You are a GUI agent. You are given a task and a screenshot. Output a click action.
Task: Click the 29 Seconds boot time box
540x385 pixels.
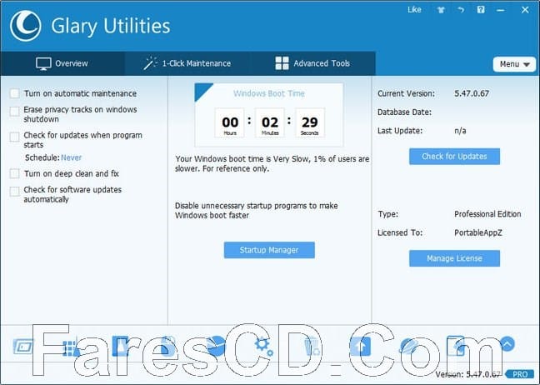coord(310,123)
